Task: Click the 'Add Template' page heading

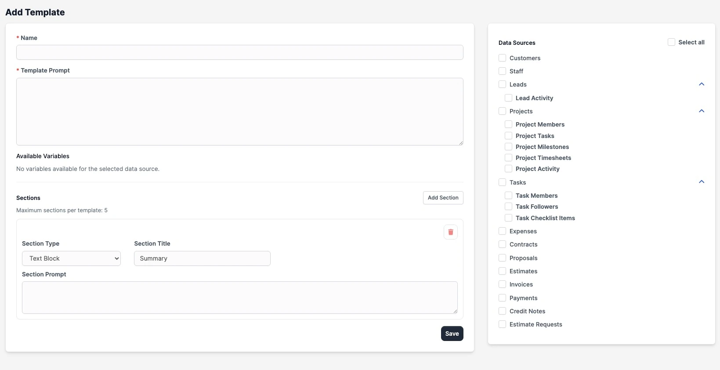Action: [35, 12]
